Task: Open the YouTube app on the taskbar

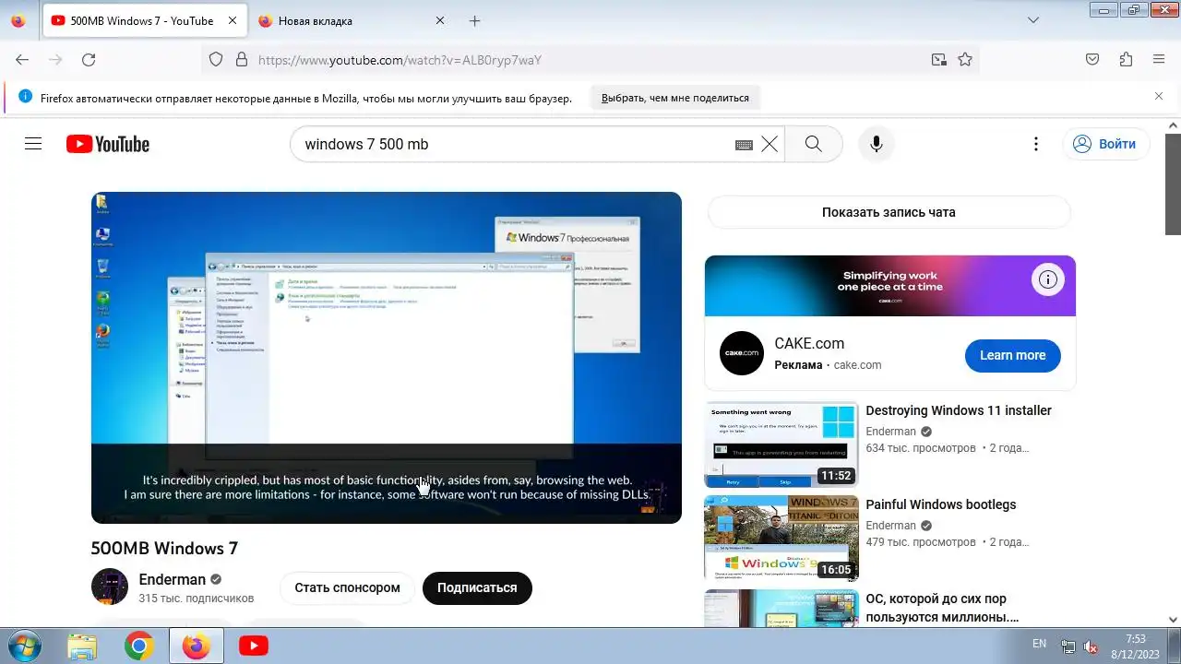Action: [x=253, y=646]
